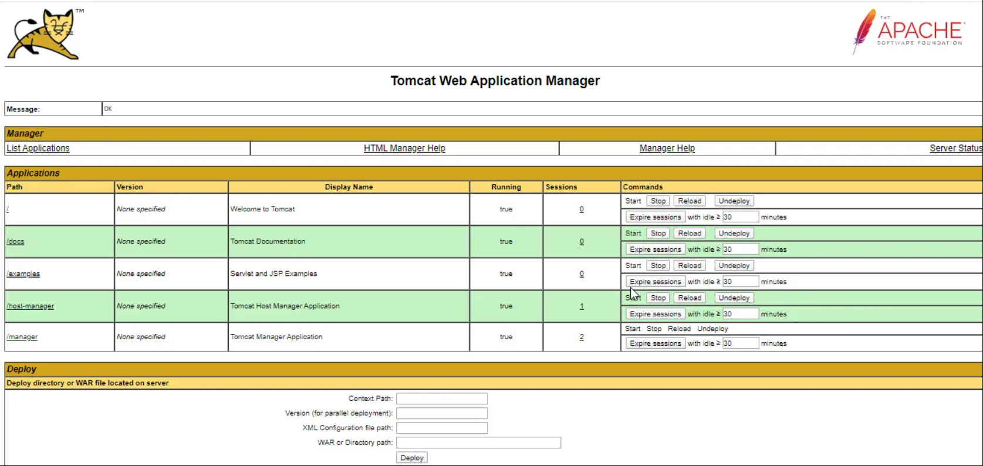Click the Tomcat cat logo

tap(43, 34)
